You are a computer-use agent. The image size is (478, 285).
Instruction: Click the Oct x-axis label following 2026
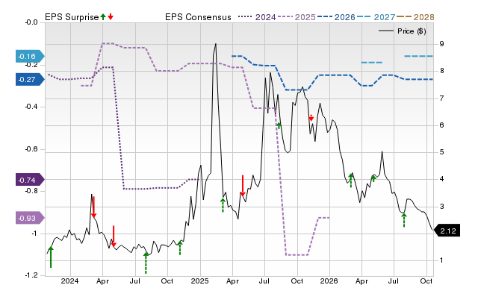point(426,281)
